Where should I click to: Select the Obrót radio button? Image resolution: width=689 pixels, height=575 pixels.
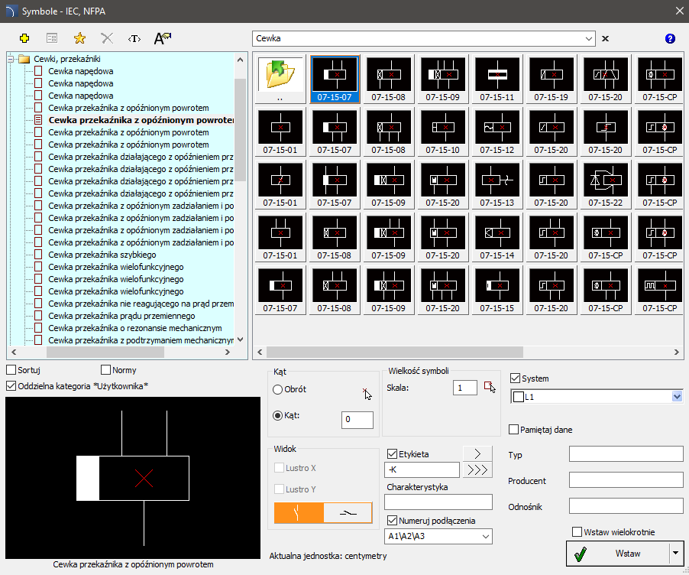[x=278, y=389]
